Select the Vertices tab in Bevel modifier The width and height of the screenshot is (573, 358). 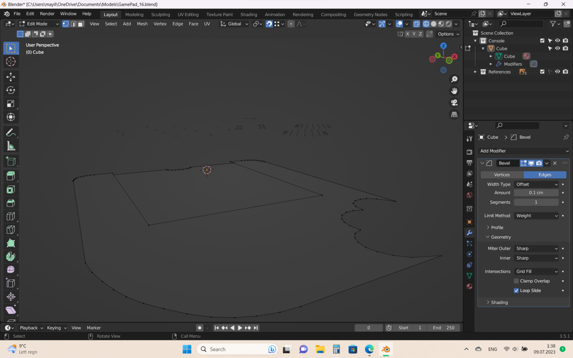point(502,175)
